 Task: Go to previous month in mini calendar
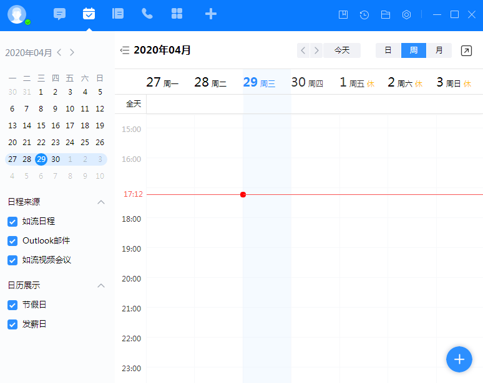tap(59, 52)
